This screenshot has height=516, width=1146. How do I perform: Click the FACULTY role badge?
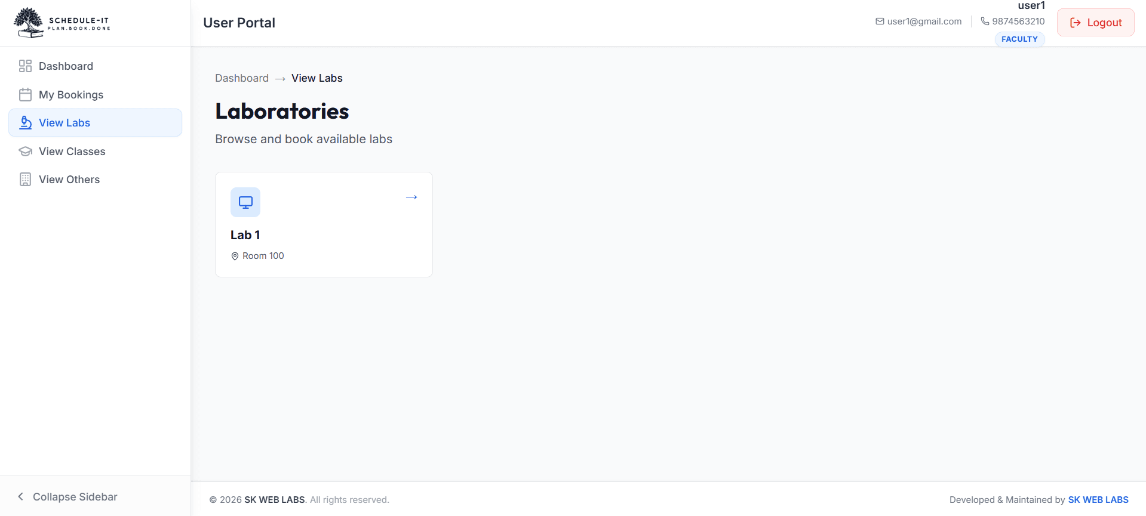pyautogui.click(x=1019, y=39)
